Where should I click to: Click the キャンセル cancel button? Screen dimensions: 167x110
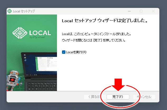coord(144,97)
